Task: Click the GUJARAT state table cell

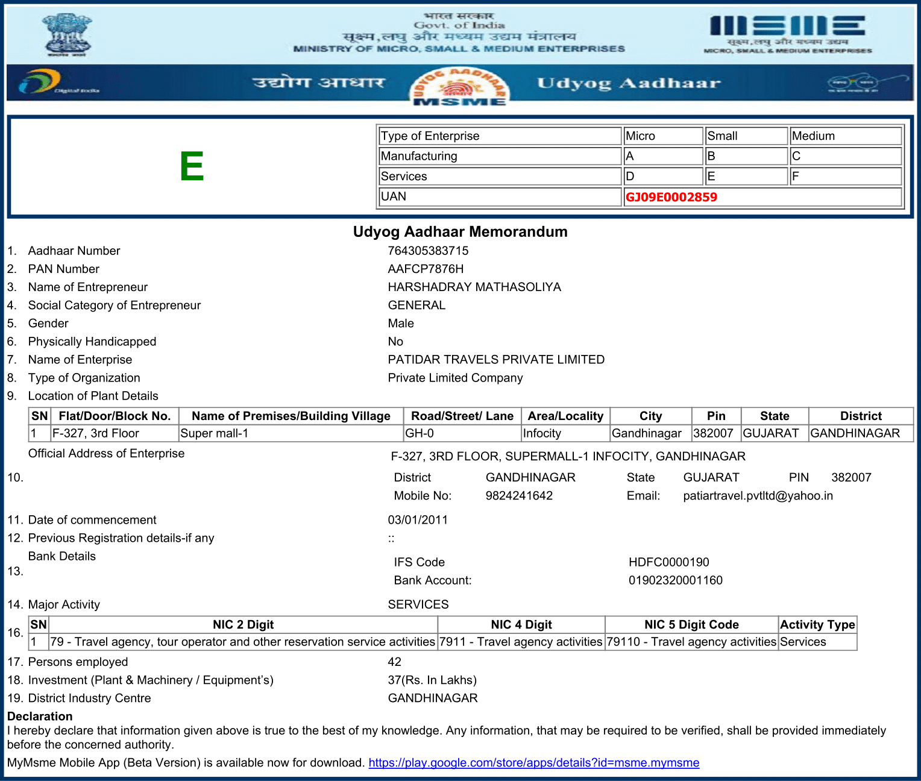Action: [775, 433]
